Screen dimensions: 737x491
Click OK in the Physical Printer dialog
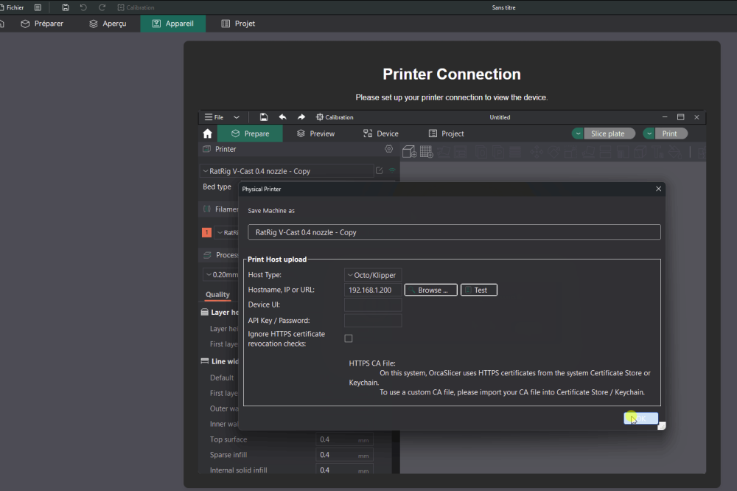tap(640, 418)
